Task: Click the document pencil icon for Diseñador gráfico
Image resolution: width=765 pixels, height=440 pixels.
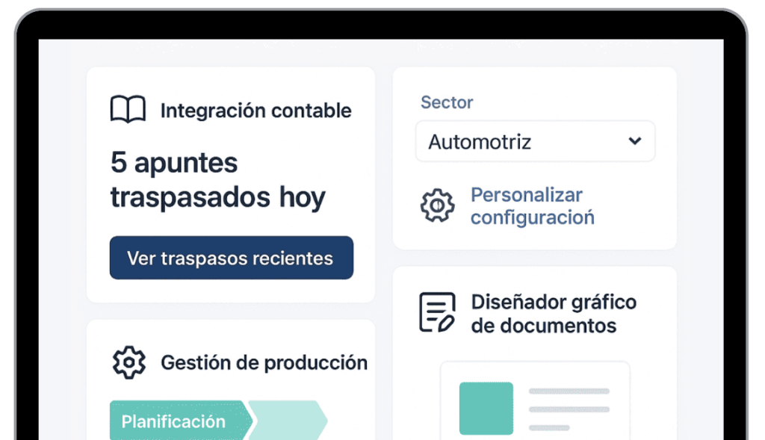Action: [437, 312]
